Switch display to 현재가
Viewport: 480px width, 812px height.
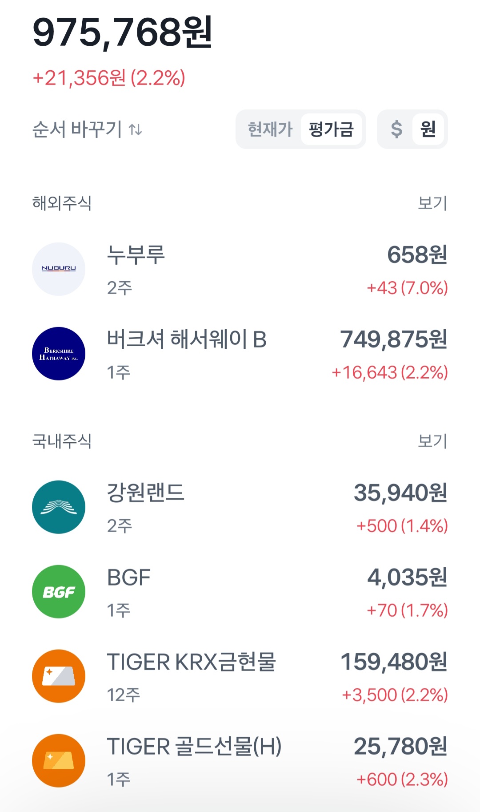tap(270, 129)
